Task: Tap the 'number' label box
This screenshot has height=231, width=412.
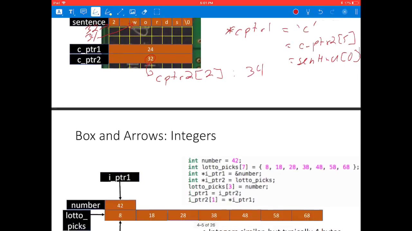Action: tap(86, 205)
